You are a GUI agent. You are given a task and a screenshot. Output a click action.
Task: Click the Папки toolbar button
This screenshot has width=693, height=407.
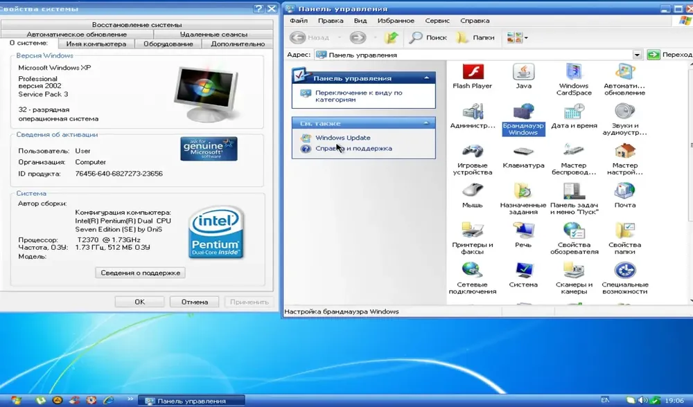tap(475, 37)
